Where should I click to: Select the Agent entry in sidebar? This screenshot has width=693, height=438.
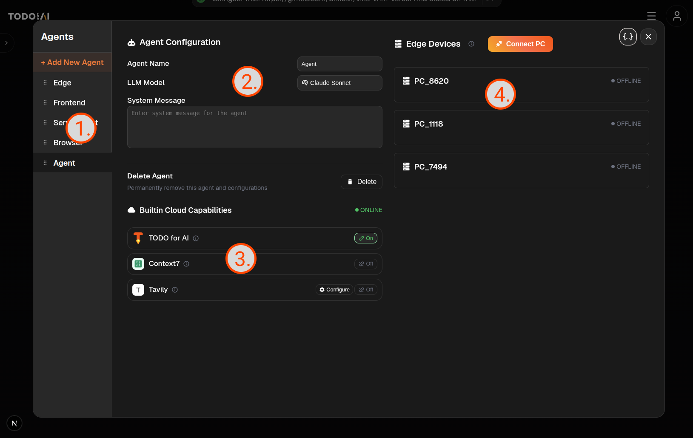tap(64, 163)
